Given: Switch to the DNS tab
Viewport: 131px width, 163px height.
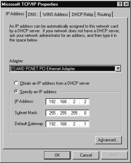Looking at the screenshot, I should pos(33,14).
